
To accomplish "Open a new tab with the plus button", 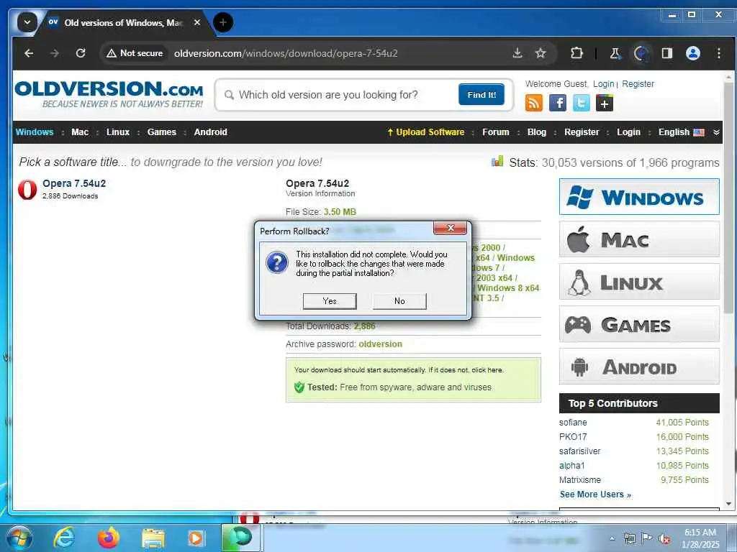I will click(223, 22).
